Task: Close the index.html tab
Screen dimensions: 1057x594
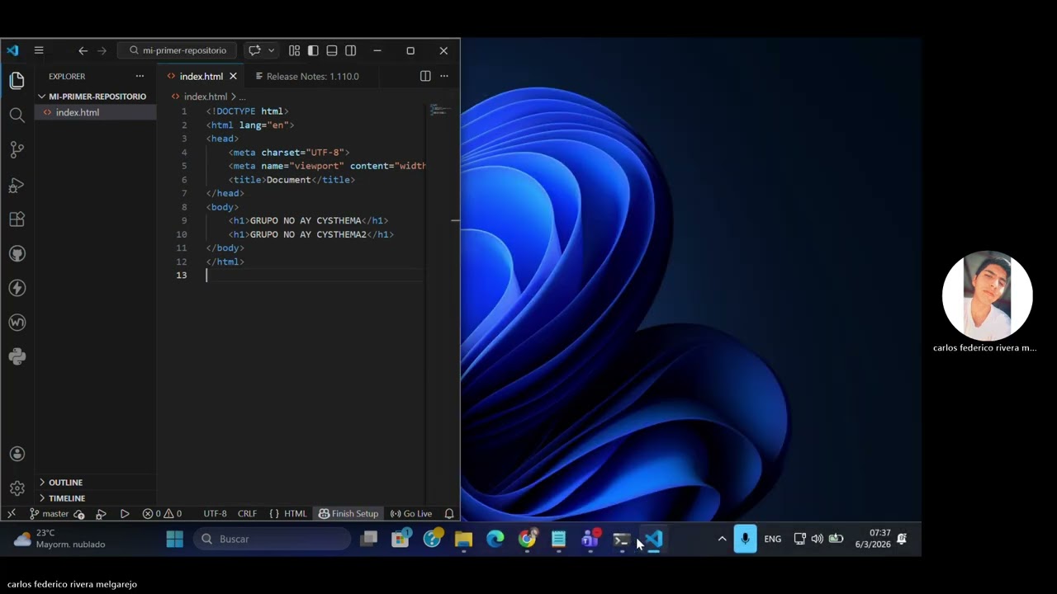Action: 233,76
